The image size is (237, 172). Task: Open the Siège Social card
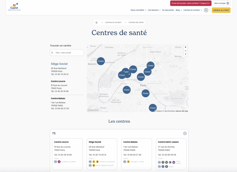tap(102, 154)
